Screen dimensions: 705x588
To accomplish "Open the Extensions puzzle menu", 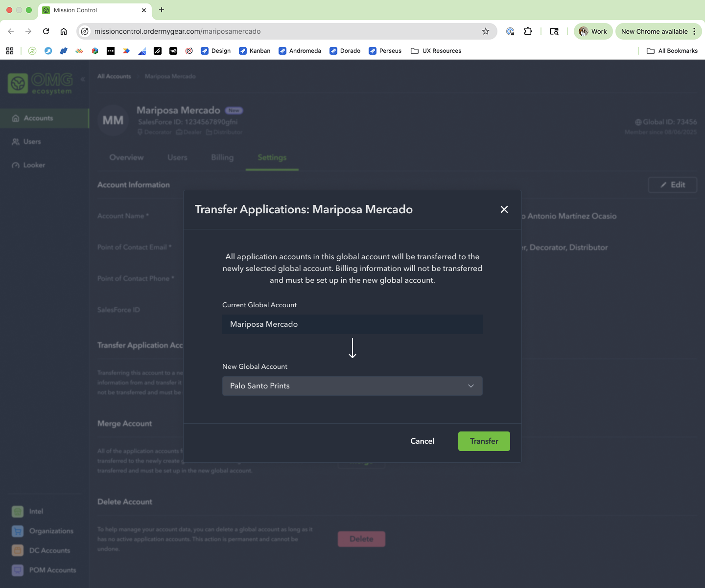I will pos(528,31).
